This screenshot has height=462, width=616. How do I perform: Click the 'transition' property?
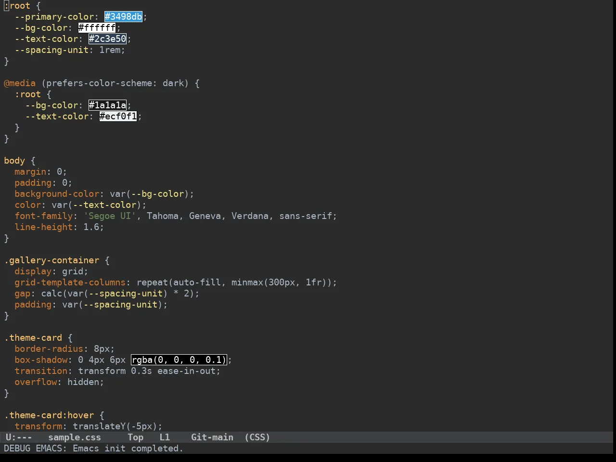click(41, 371)
